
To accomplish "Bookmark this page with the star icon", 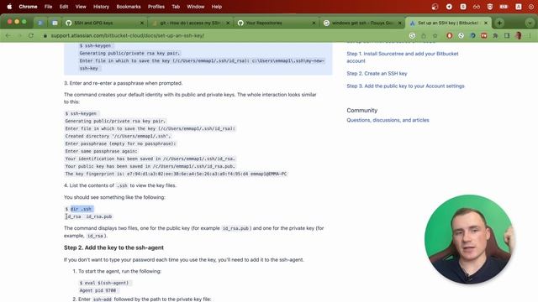I will click(x=435, y=35).
